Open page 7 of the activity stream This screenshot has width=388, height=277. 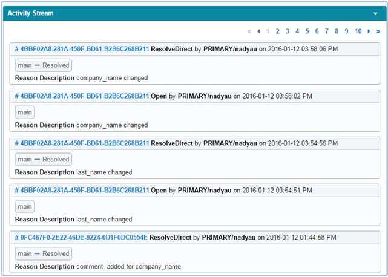[327, 31]
